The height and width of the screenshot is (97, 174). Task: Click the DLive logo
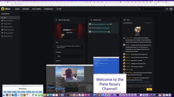(6, 9)
